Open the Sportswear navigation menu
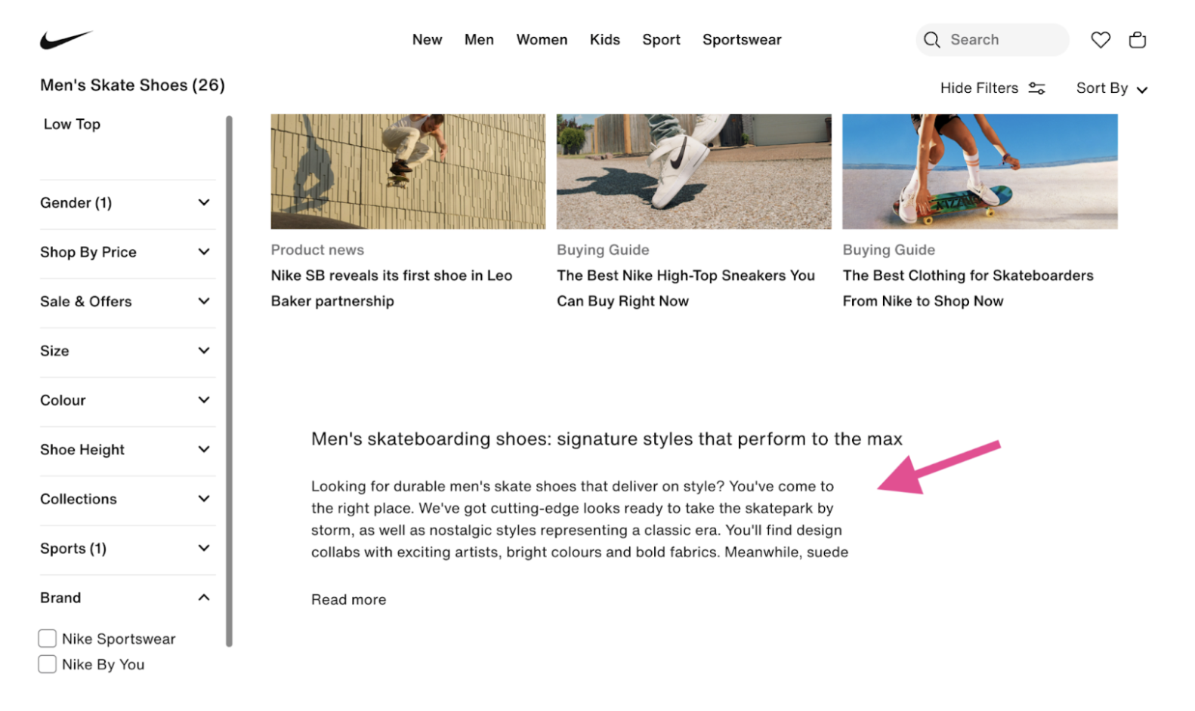The image size is (1195, 711). [x=742, y=39]
